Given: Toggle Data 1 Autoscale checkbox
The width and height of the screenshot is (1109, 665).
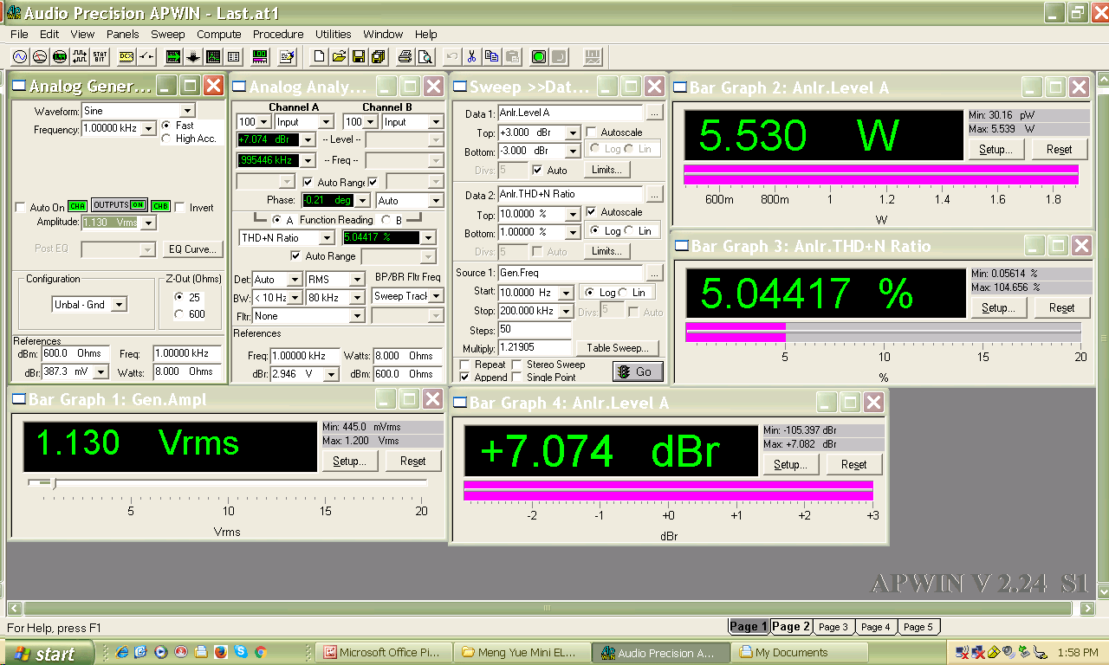Looking at the screenshot, I should pos(591,132).
